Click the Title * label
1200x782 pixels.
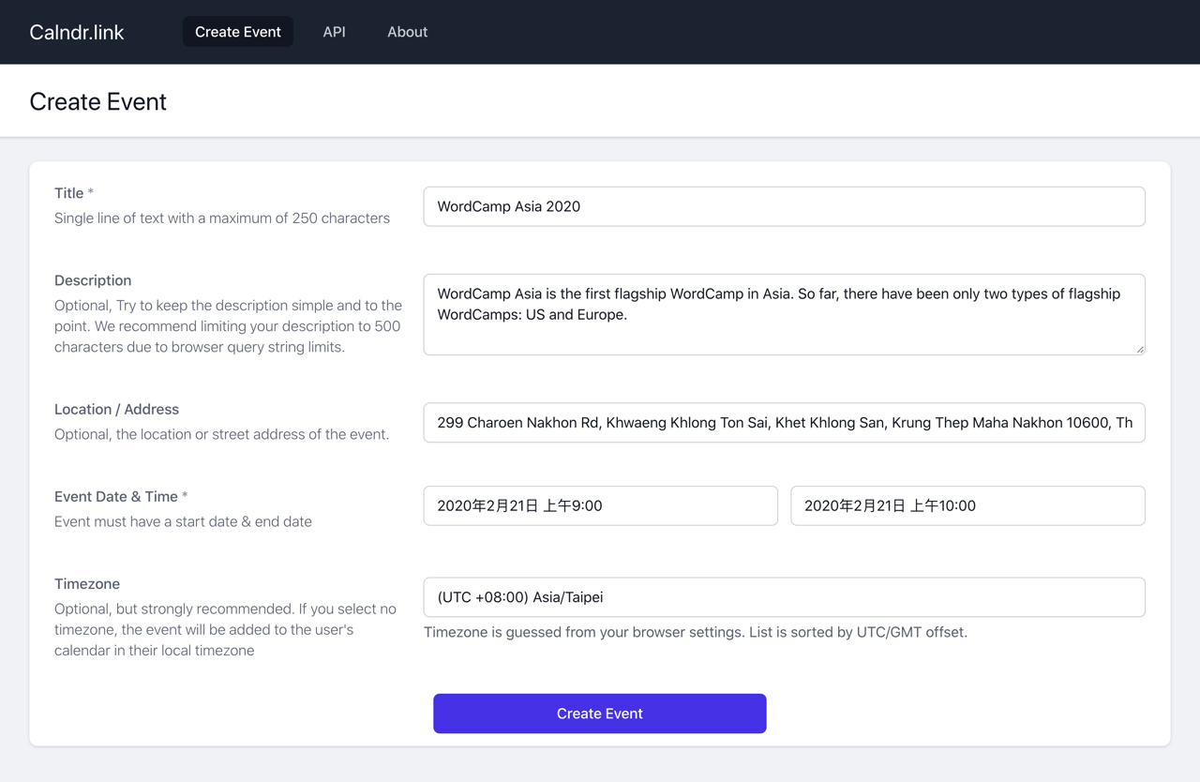click(x=74, y=193)
